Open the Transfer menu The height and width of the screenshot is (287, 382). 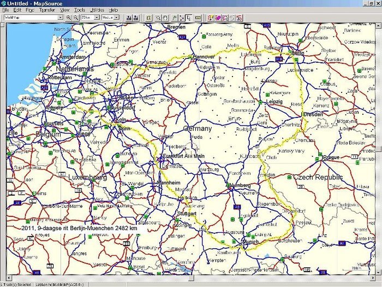click(47, 10)
